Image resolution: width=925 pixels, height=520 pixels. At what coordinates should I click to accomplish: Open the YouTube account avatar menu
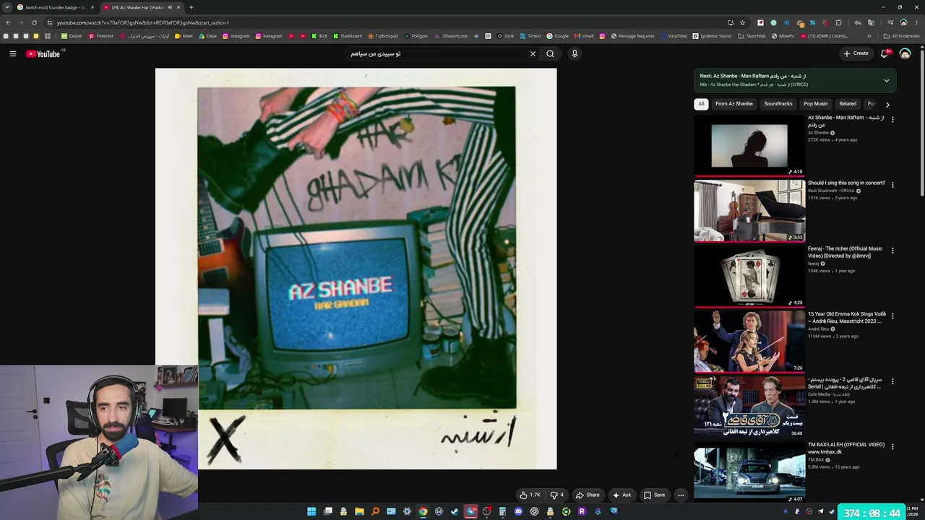click(905, 53)
